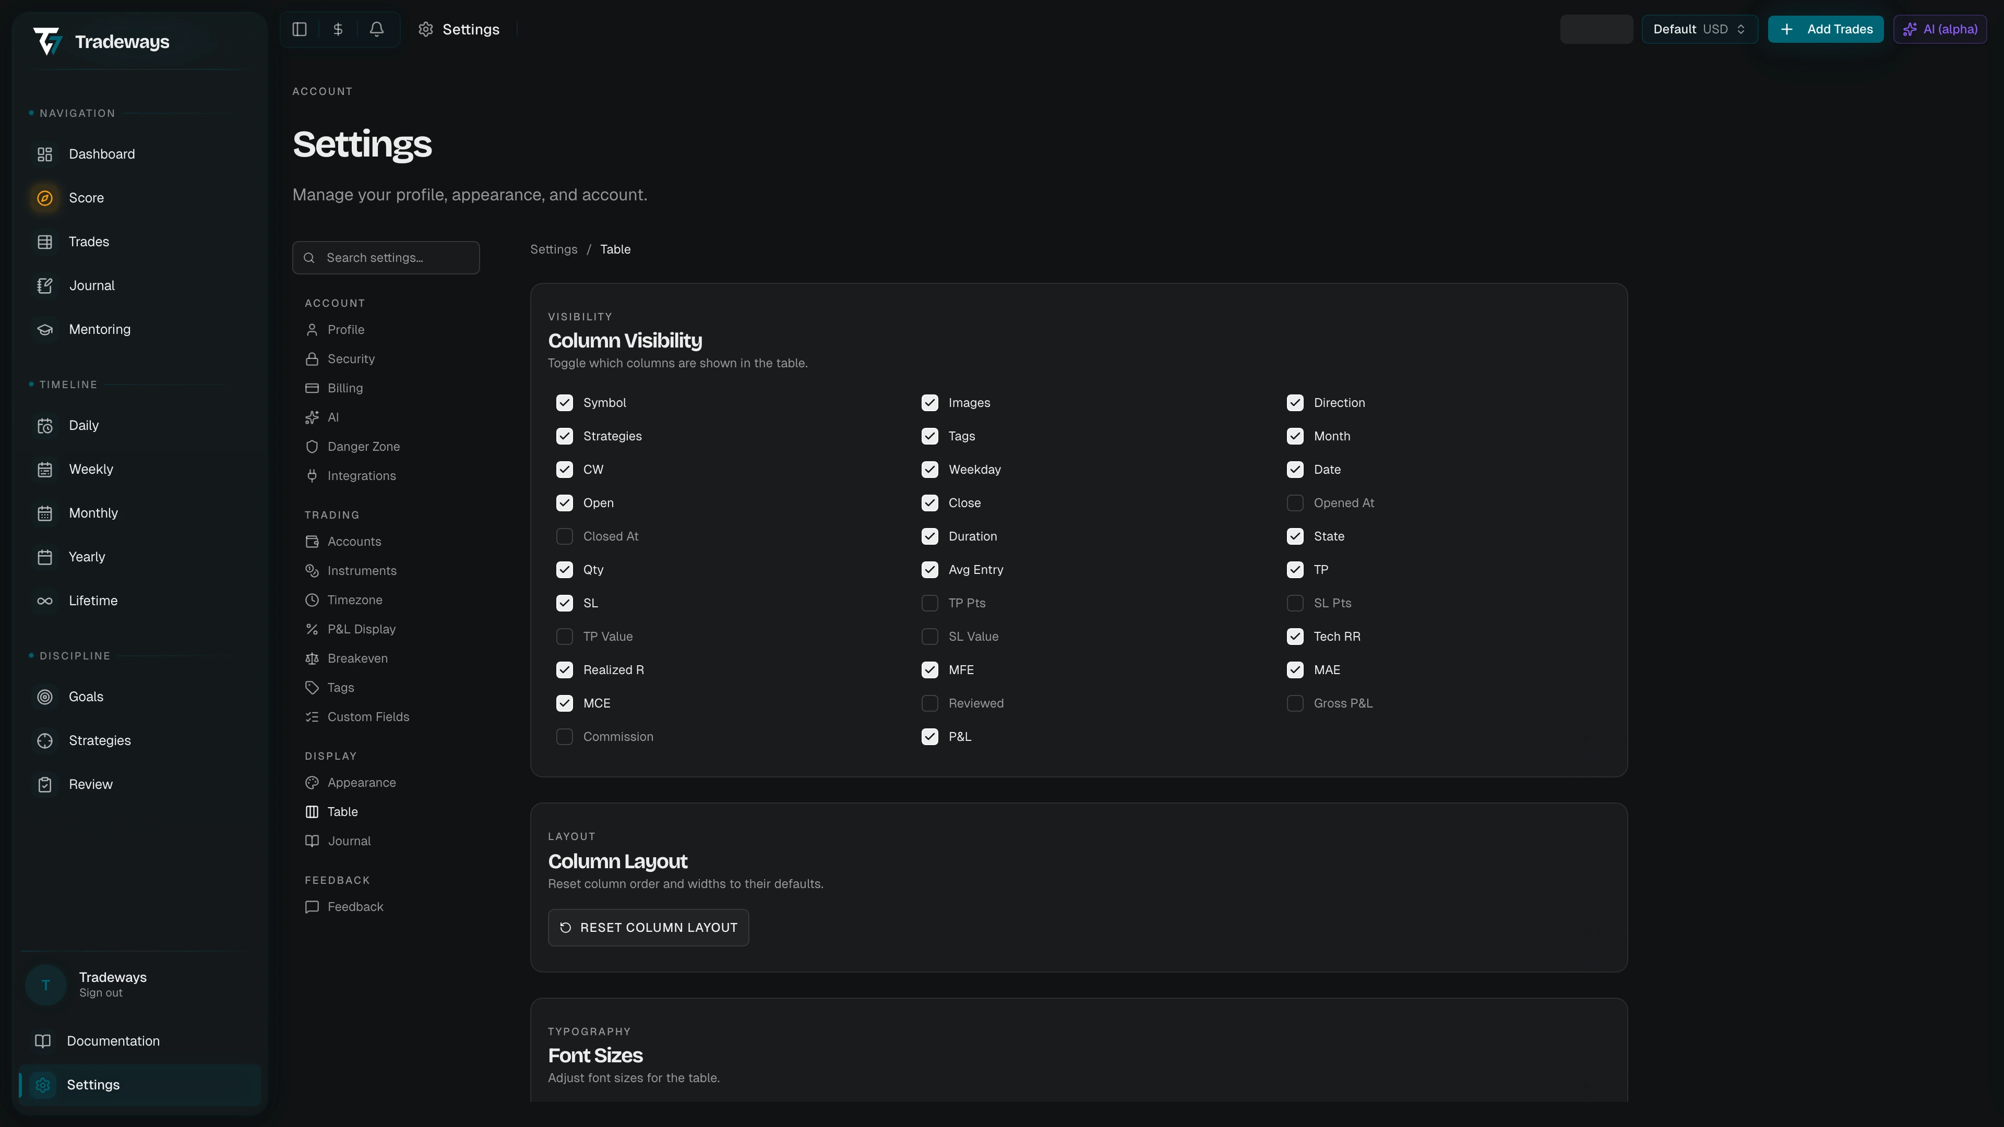Click the Journal pencil icon in main sidebar
Image resolution: width=2004 pixels, height=1127 pixels.
[x=45, y=285]
